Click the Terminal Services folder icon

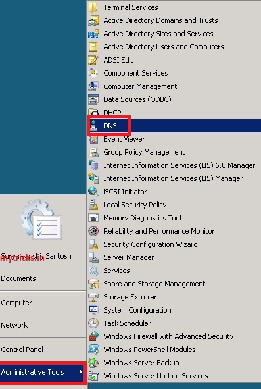(93, 7)
